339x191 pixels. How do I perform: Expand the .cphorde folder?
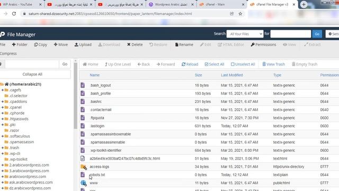pyautogui.click(x=3, y=113)
